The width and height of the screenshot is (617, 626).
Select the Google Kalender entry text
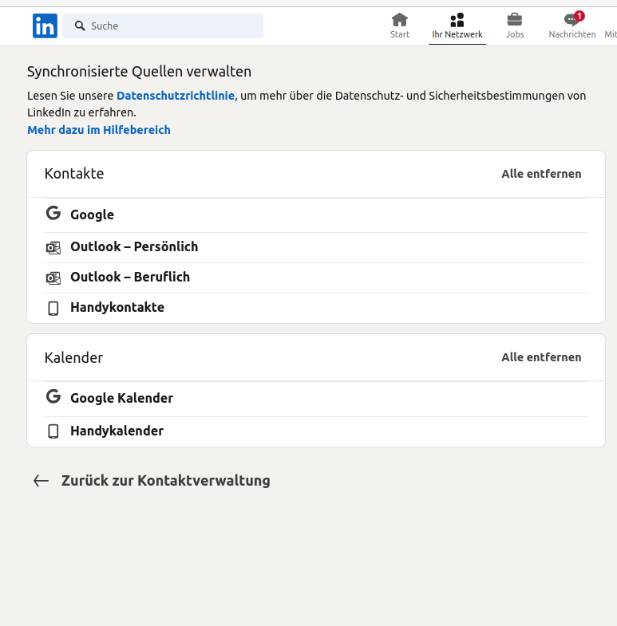tap(121, 398)
